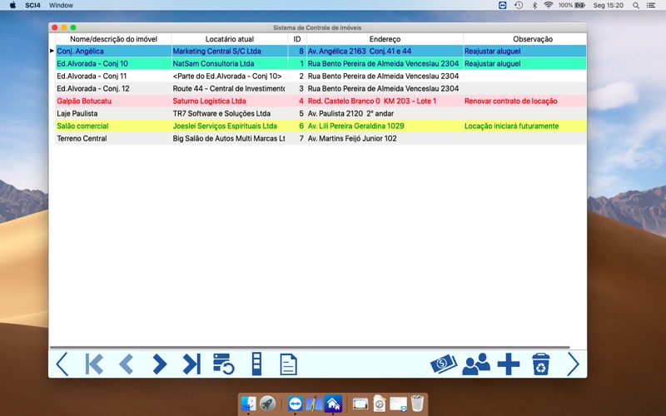Click the house app icon in dock
The image size is (666, 416).
click(333, 404)
